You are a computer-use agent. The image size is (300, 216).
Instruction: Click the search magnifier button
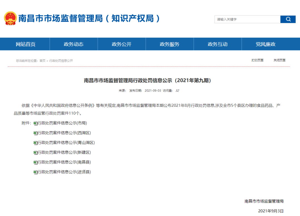[x=288, y=19]
